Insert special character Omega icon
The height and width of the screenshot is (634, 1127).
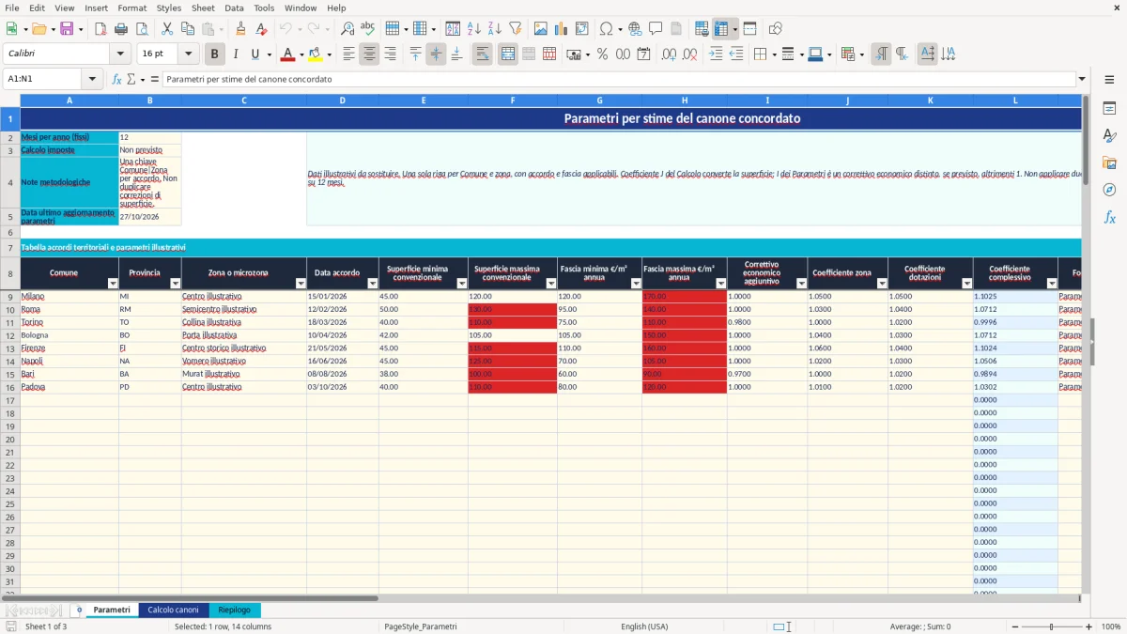[606, 29]
